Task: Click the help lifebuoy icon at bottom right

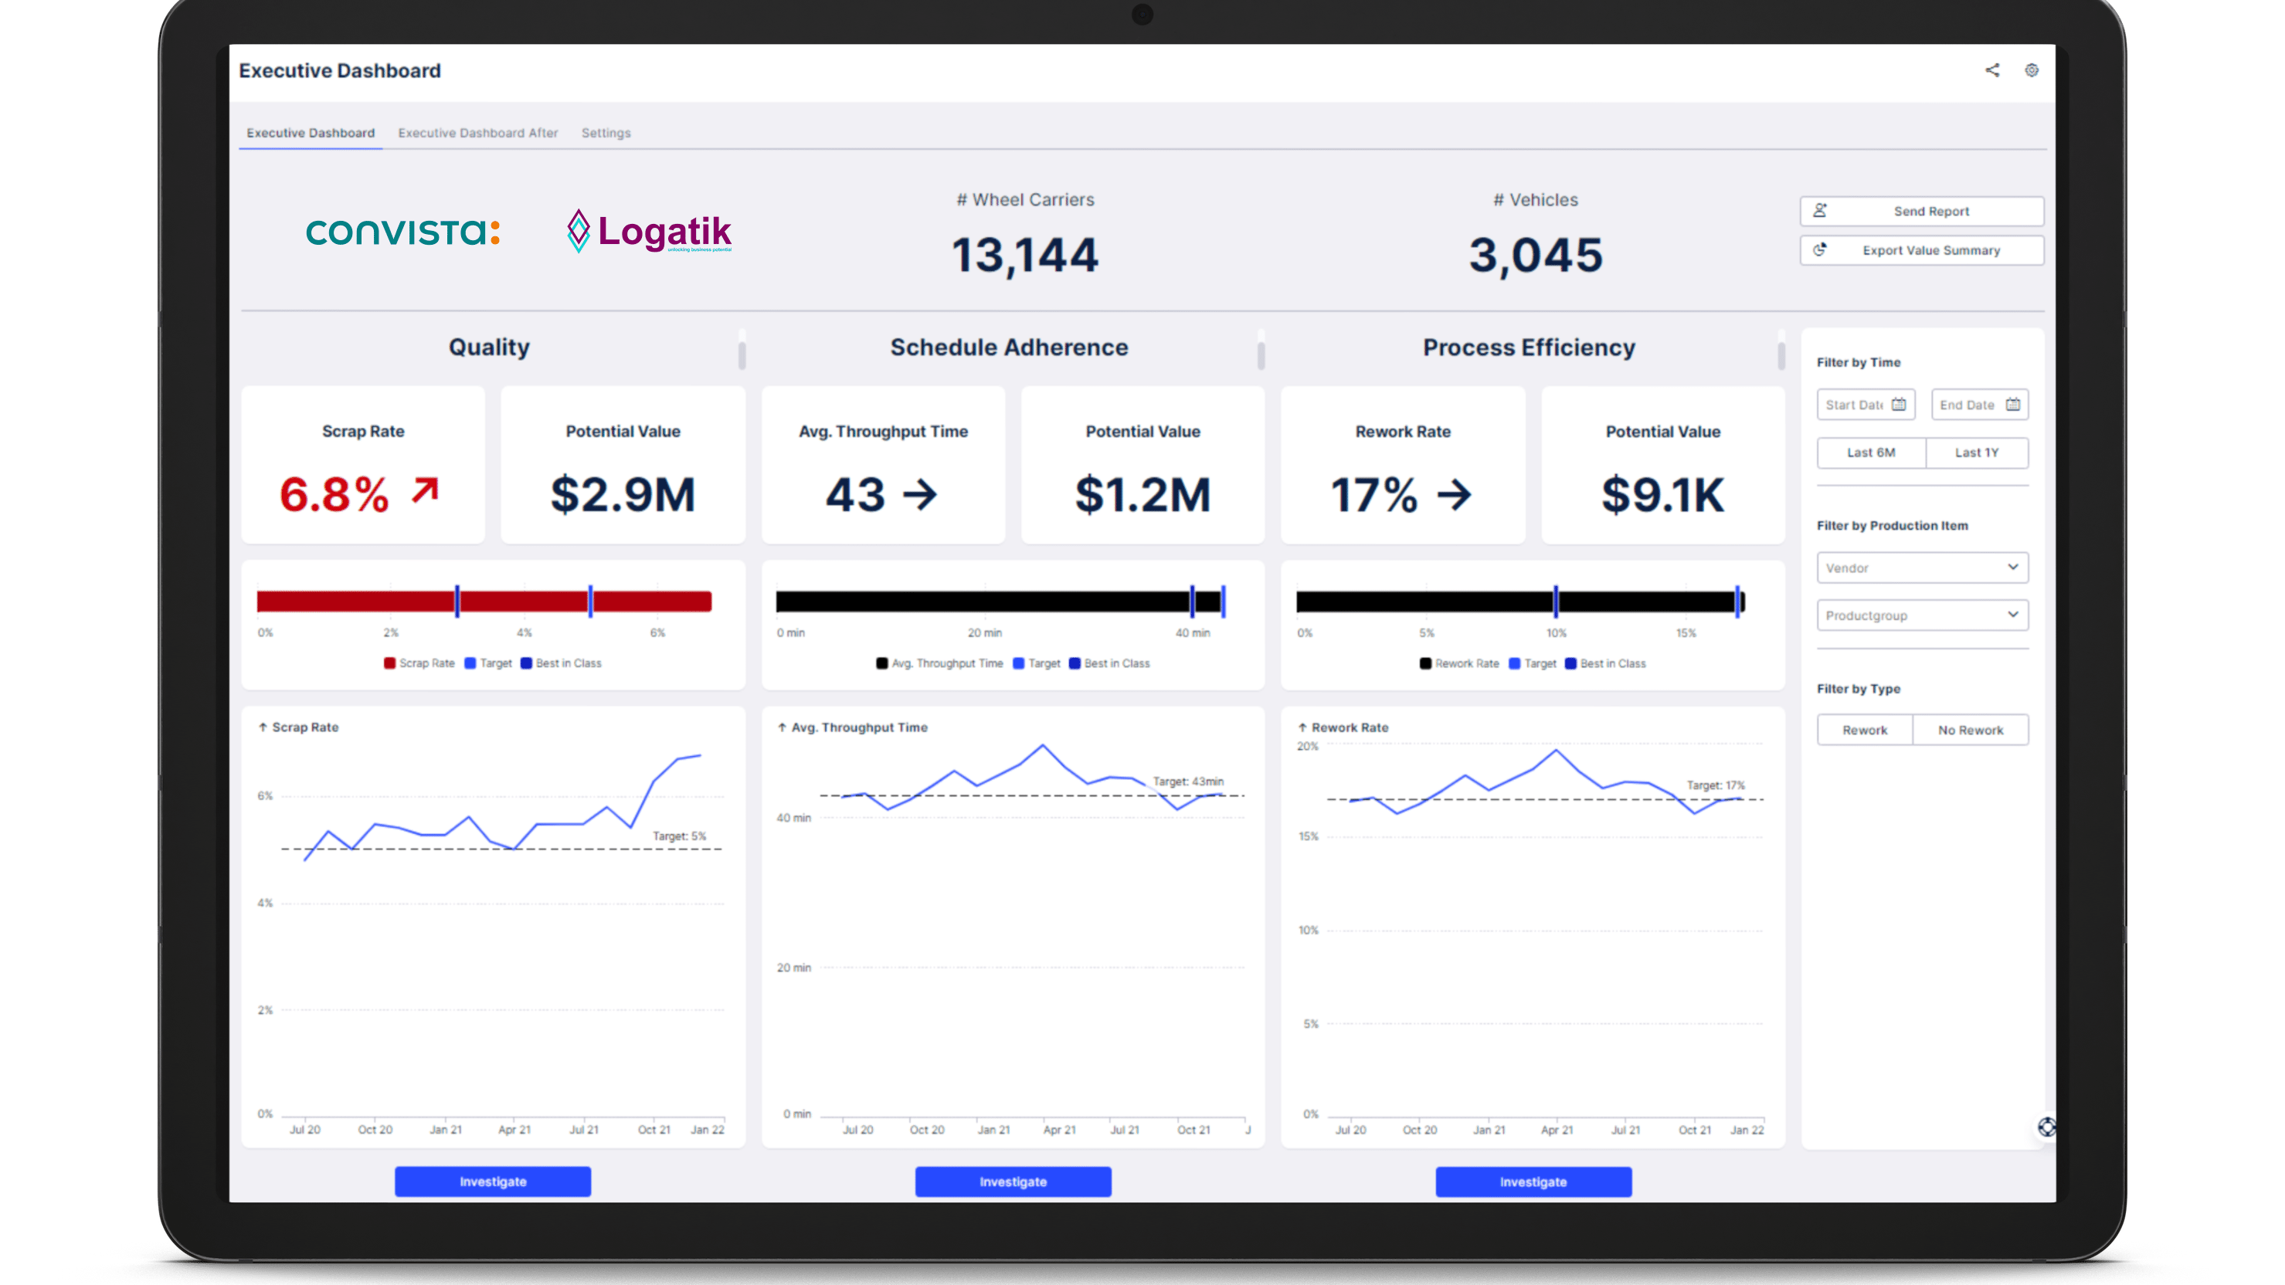Action: point(2046,1126)
